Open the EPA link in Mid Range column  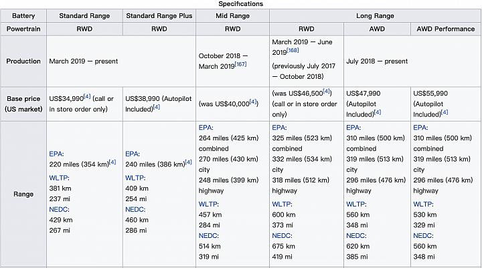(x=205, y=128)
